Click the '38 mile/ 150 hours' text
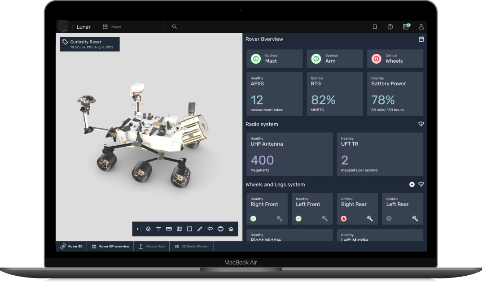 [387, 110]
